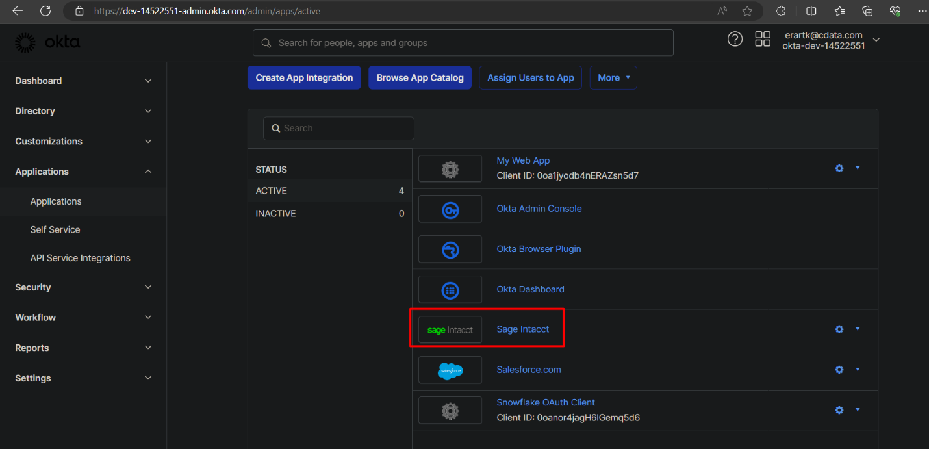The width and height of the screenshot is (929, 449).
Task: Open browser settings ellipsis menu
Action: click(x=923, y=11)
